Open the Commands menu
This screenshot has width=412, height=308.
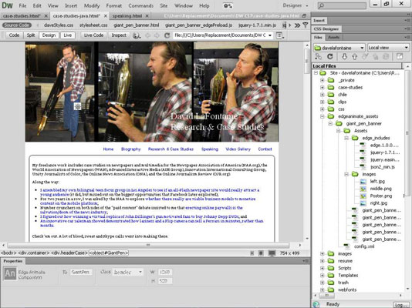pos(141,5)
